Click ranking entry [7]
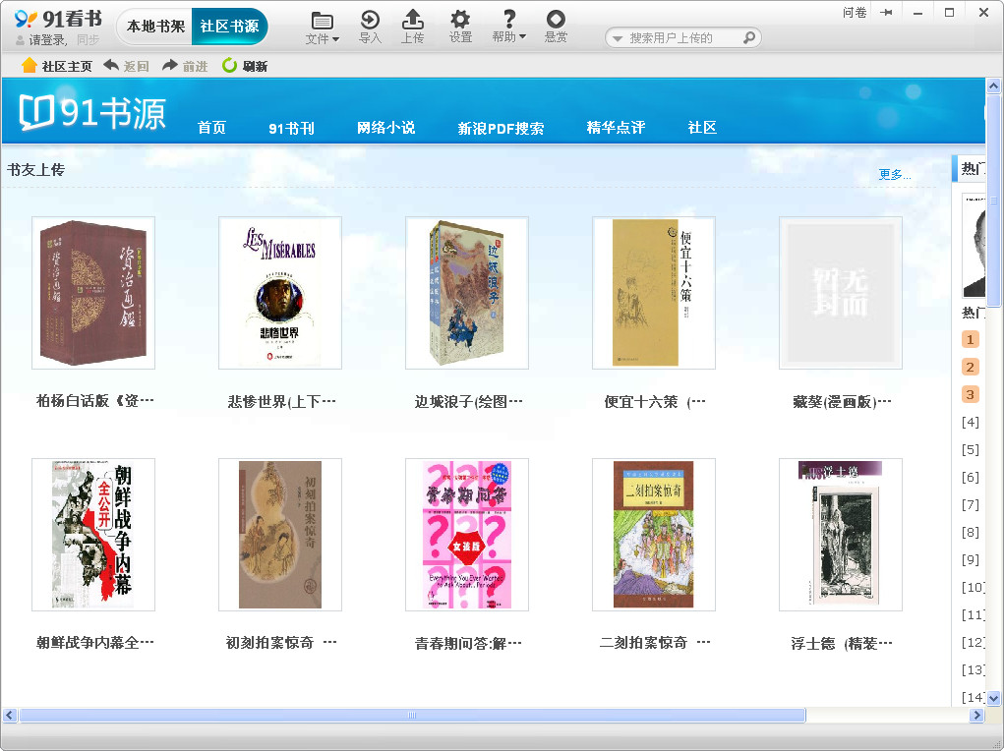The image size is (1004, 751). [x=970, y=504]
